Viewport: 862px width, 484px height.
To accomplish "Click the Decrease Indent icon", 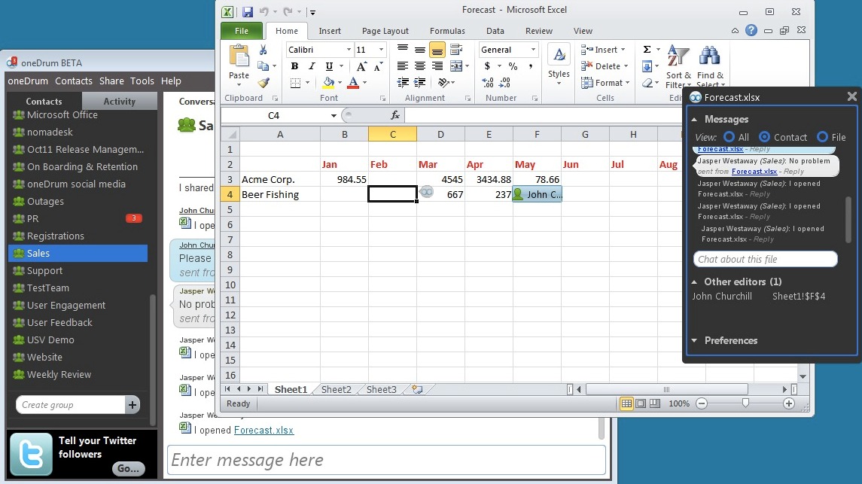I will click(403, 83).
